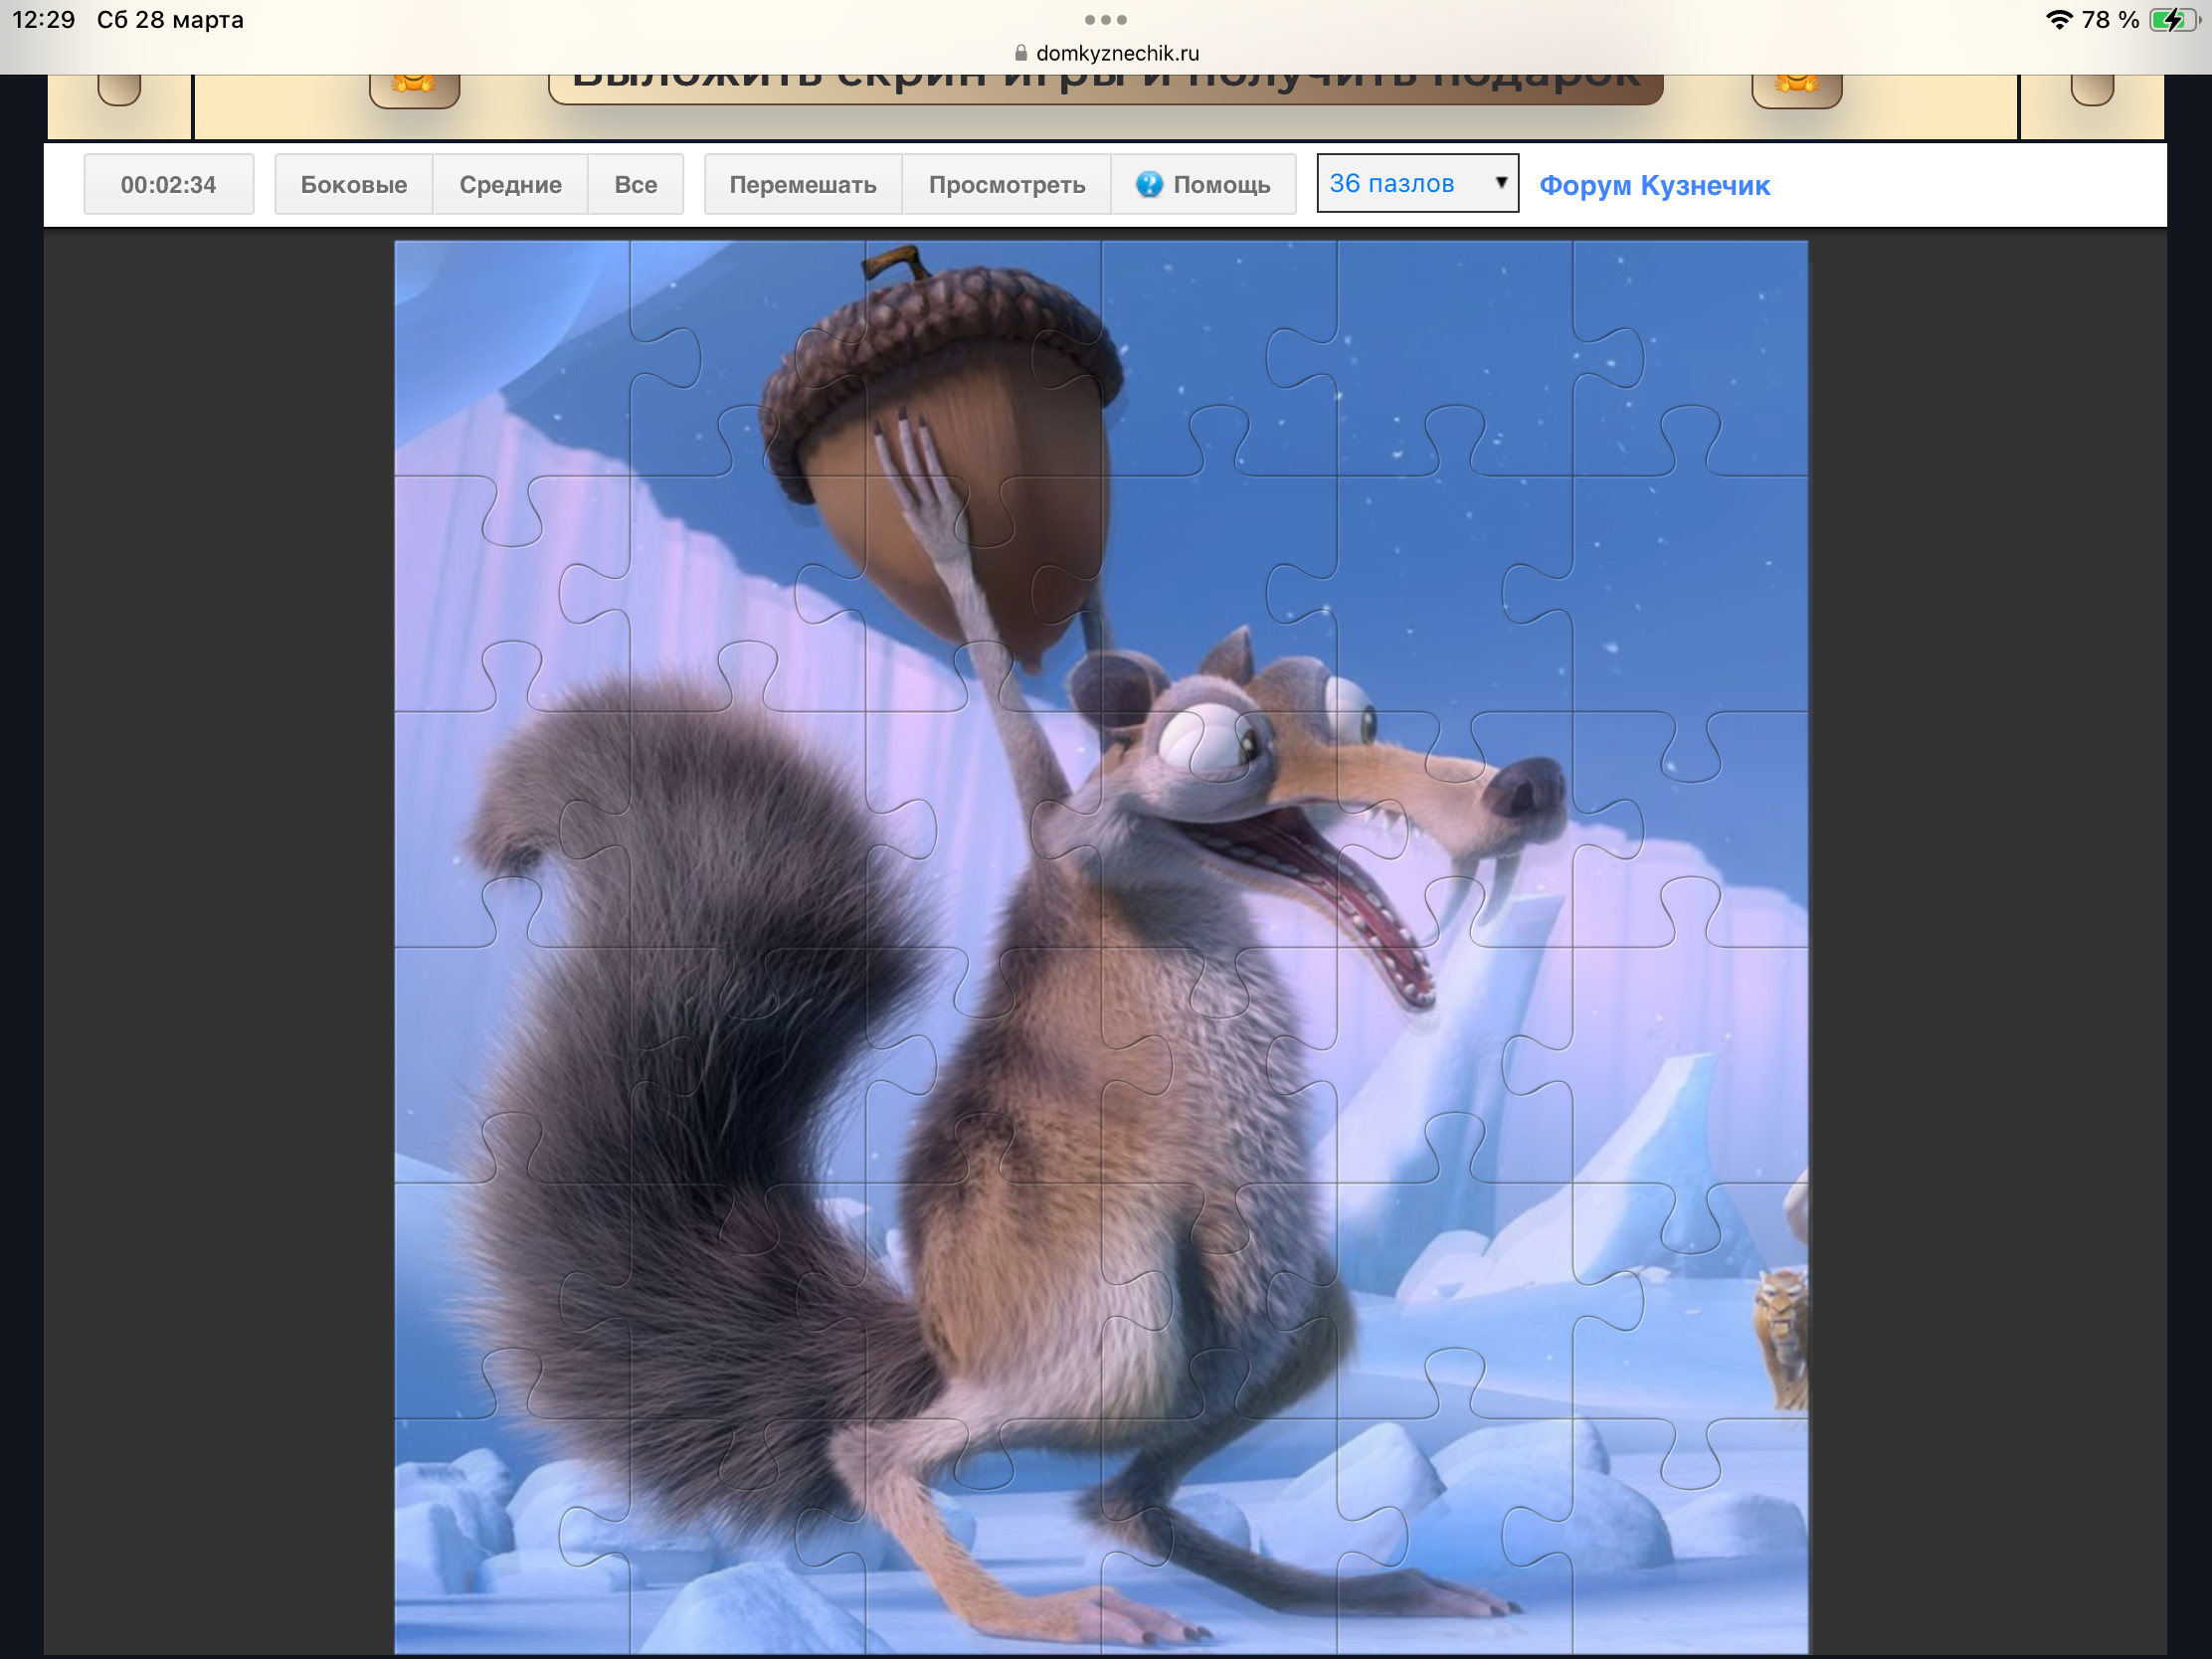Open the 36 пазлов dropdown

[1400, 183]
